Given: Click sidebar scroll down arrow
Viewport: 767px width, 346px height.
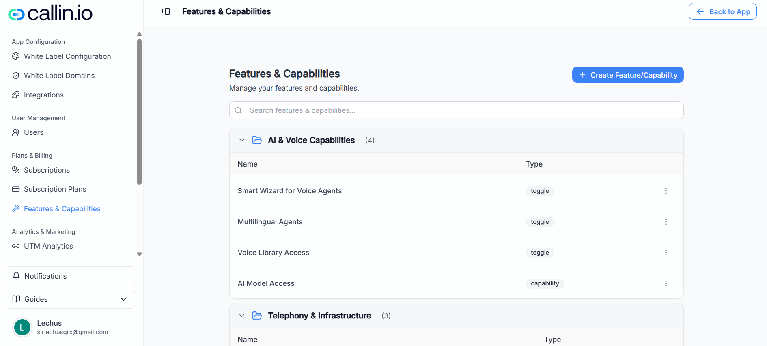Looking at the screenshot, I should 139,254.
